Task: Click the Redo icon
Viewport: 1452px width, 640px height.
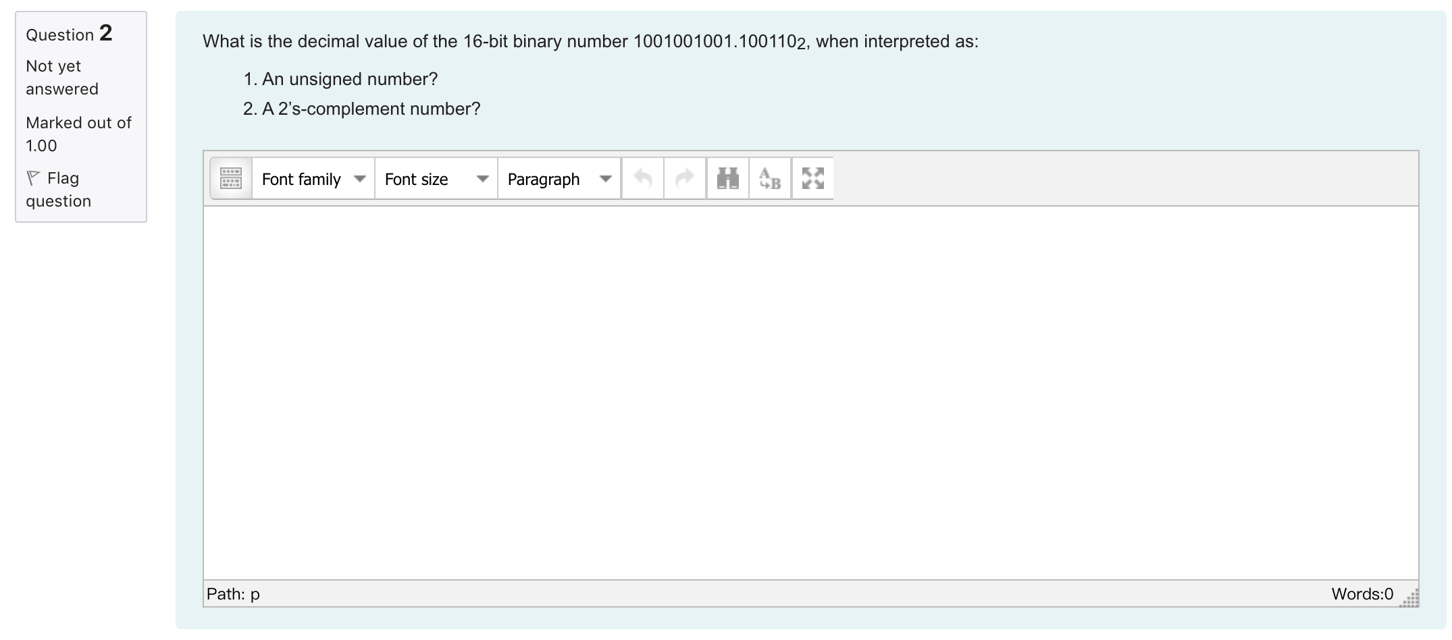Action: click(684, 178)
